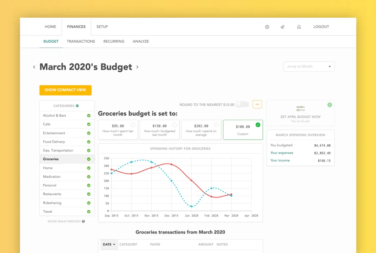Toggle Round to the nearest $10.00 switch
The height and width of the screenshot is (253, 376).
[242, 104]
